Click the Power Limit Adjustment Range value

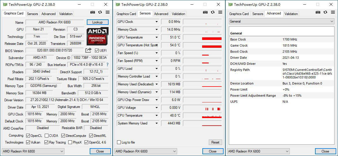point(292,96)
